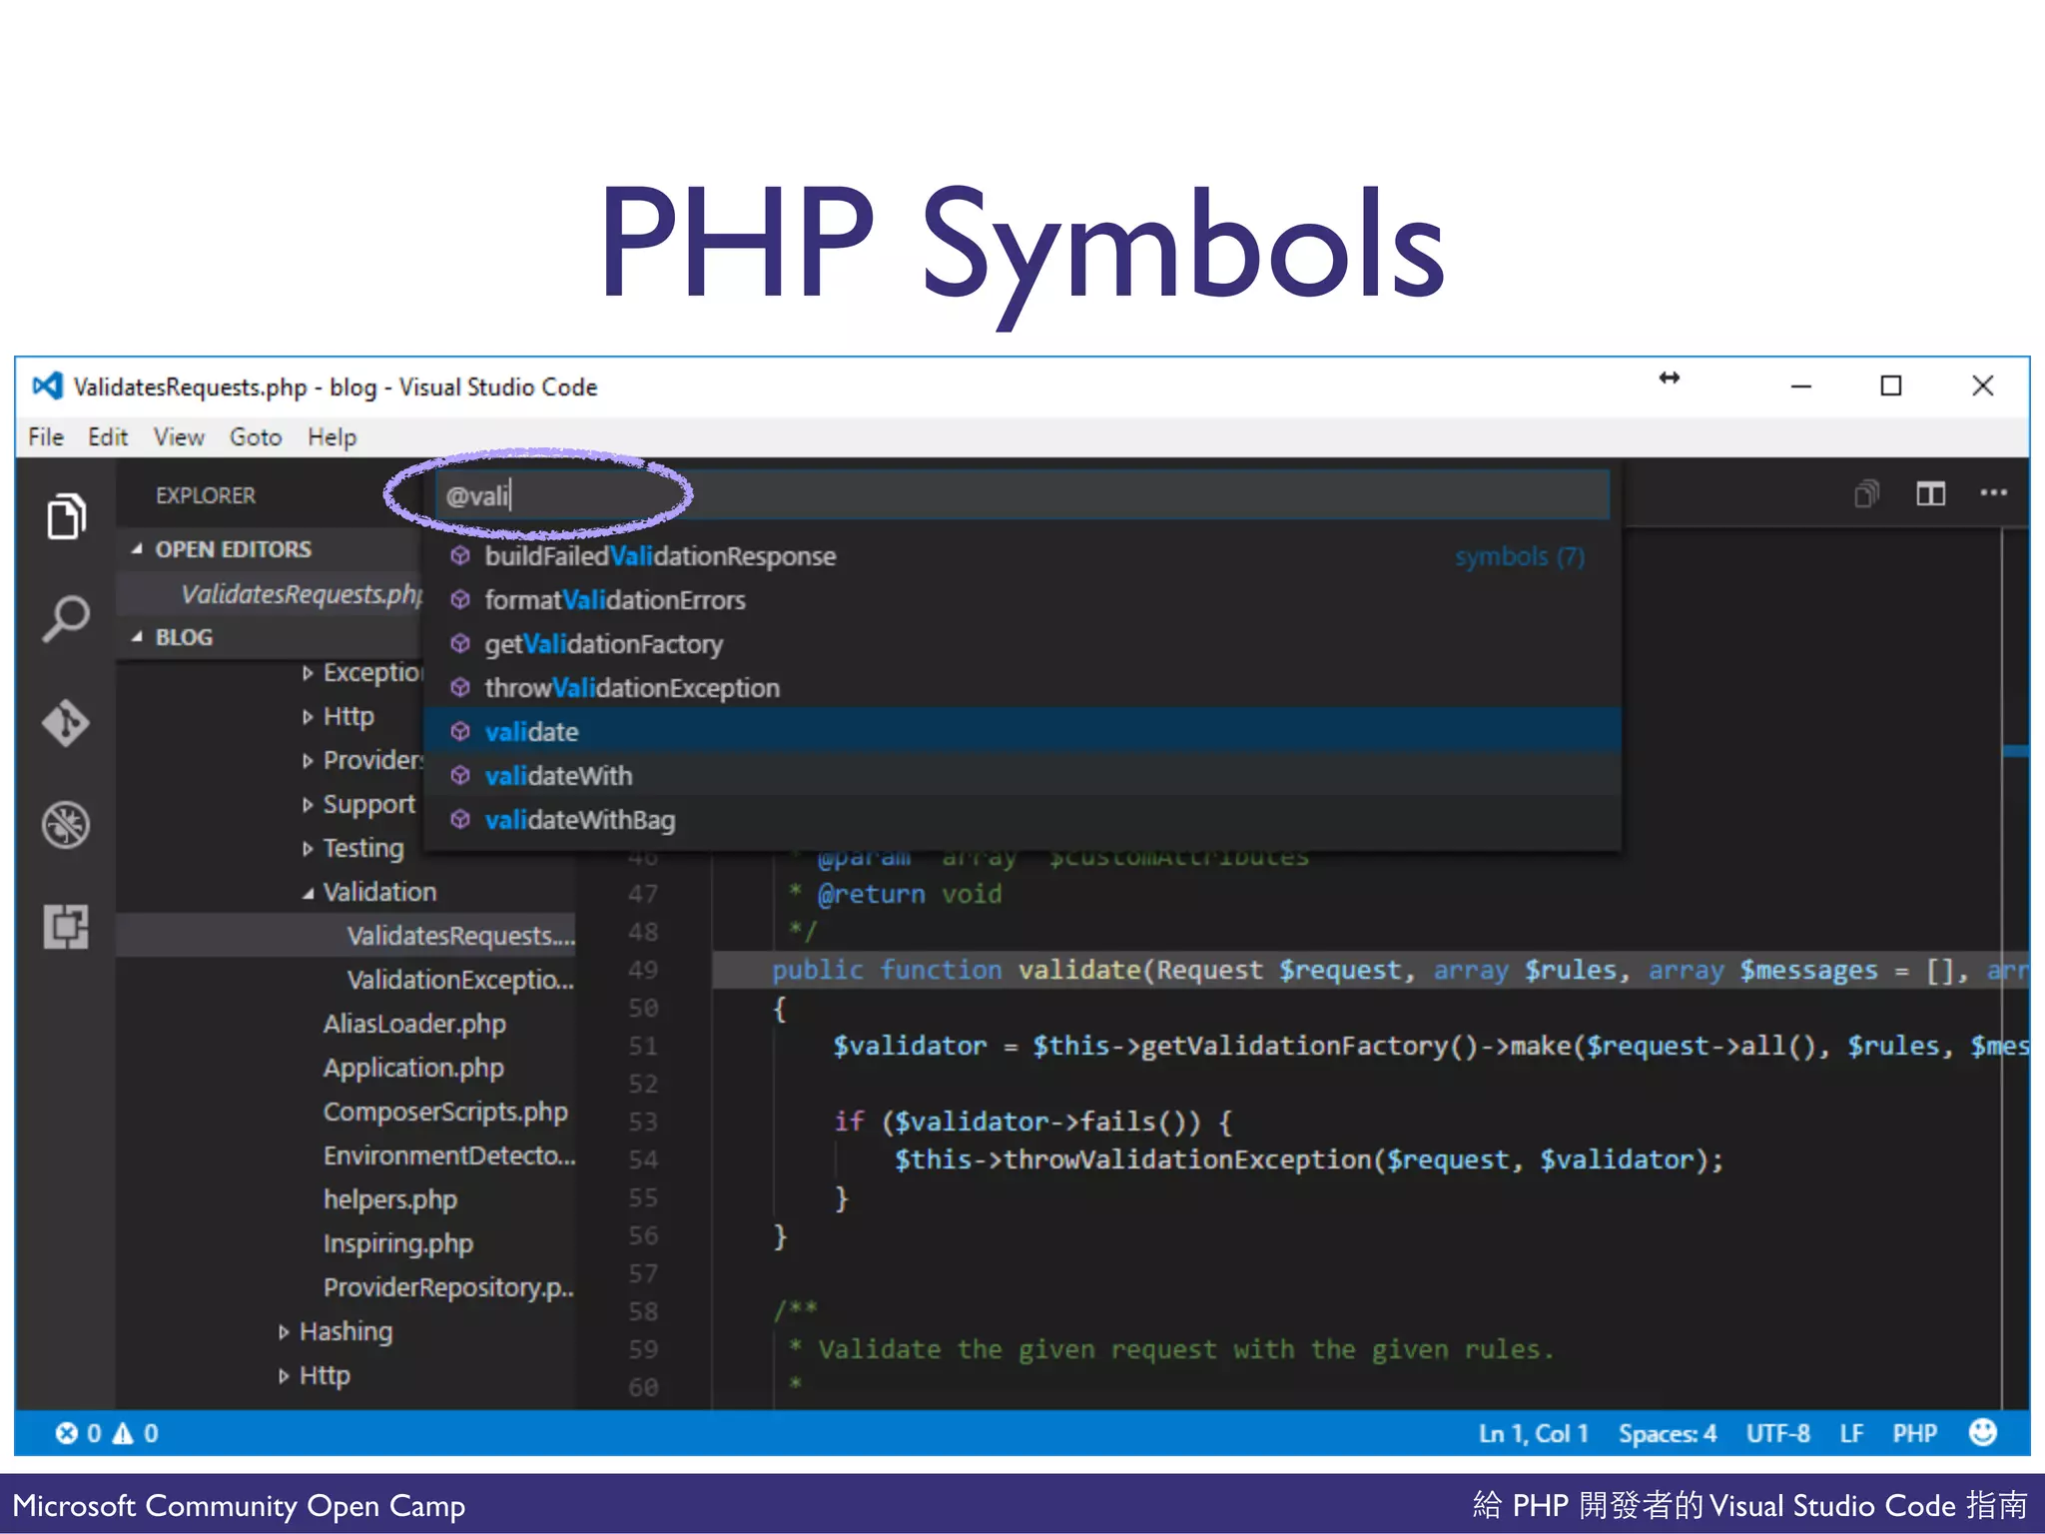Click the feedback smiley in the status bar
The width and height of the screenshot is (2045, 1534).
[x=1982, y=1432]
